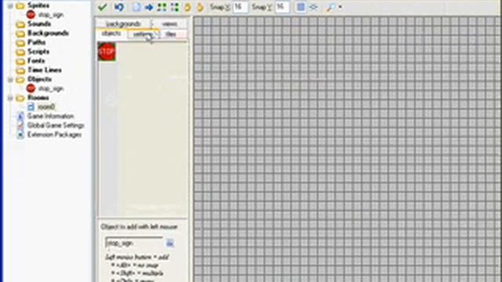Click the stop_sign object name field
Viewport: 502px width, 282px height.
(x=134, y=244)
